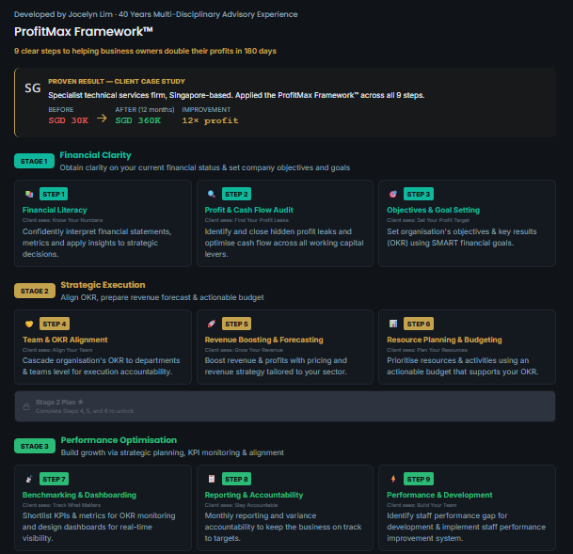
Task: Open the Performance & Development title
Action: (x=439, y=495)
